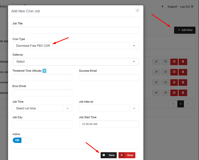The width and height of the screenshot is (199, 160).
Task: Click the red trash icon in fourth row
Action: click(183, 93)
